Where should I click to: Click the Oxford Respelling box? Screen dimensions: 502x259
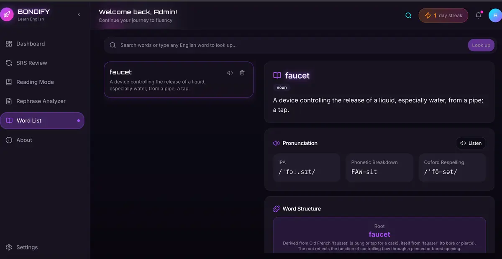click(x=452, y=167)
